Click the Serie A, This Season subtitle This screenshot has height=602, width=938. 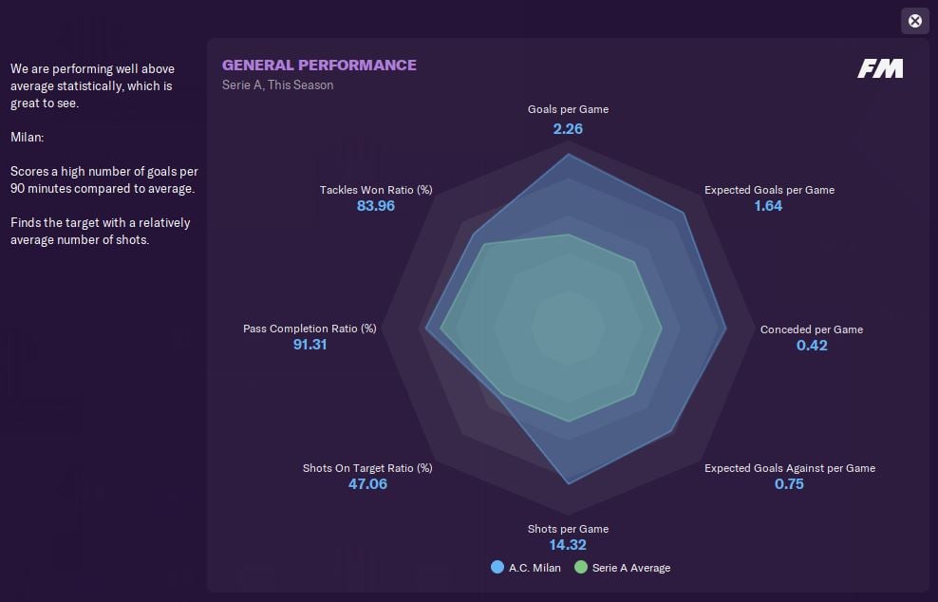point(277,85)
